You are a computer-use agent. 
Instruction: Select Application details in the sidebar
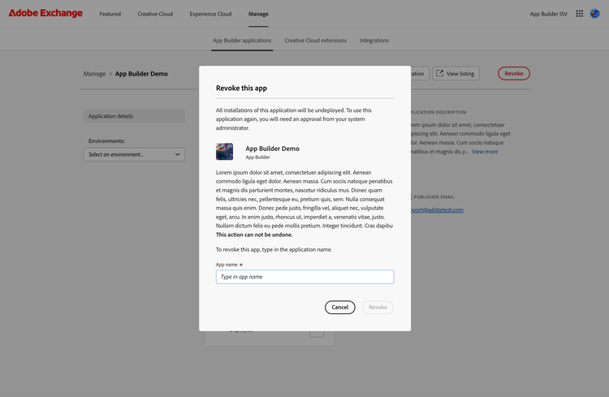coord(134,116)
